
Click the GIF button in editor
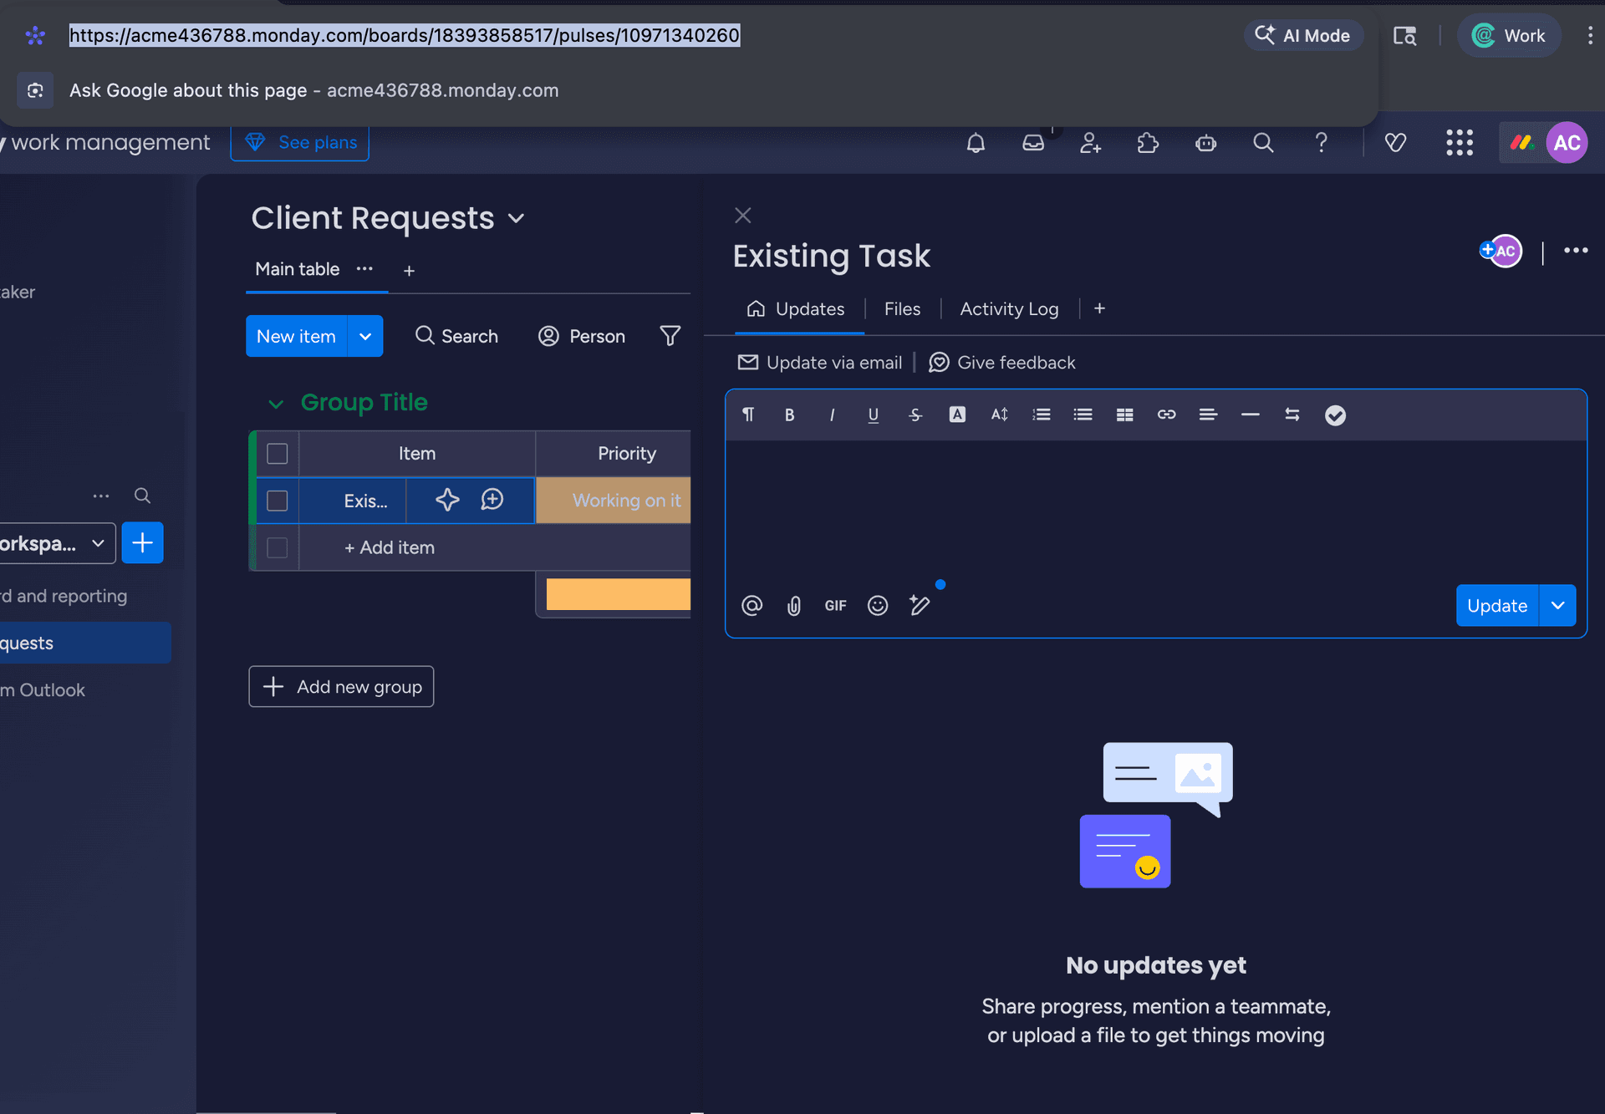(835, 606)
